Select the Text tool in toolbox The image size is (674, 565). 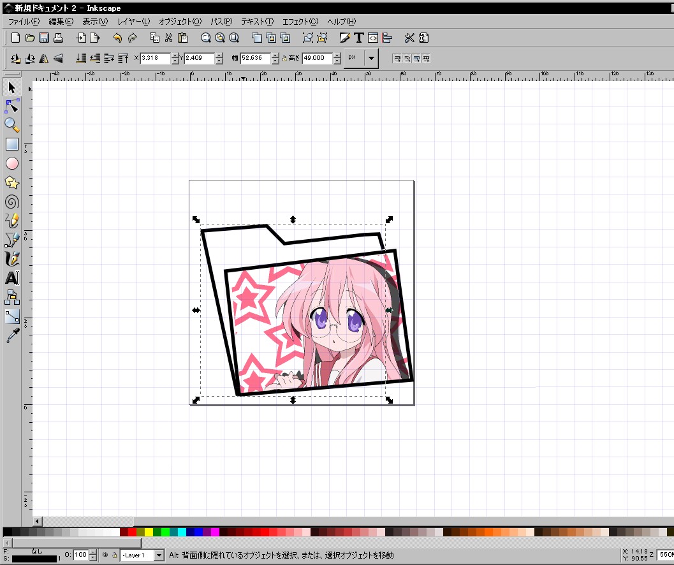pos(11,278)
